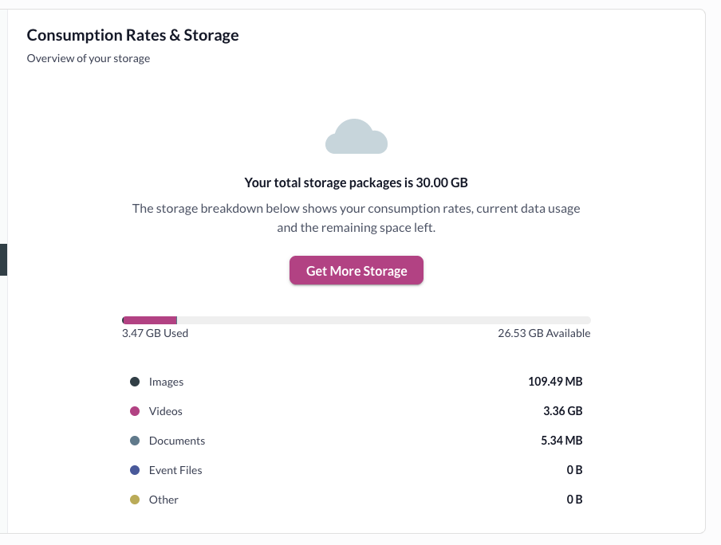The height and width of the screenshot is (545, 721).
Task: Select the Videos category label
Action: point(166,412)
